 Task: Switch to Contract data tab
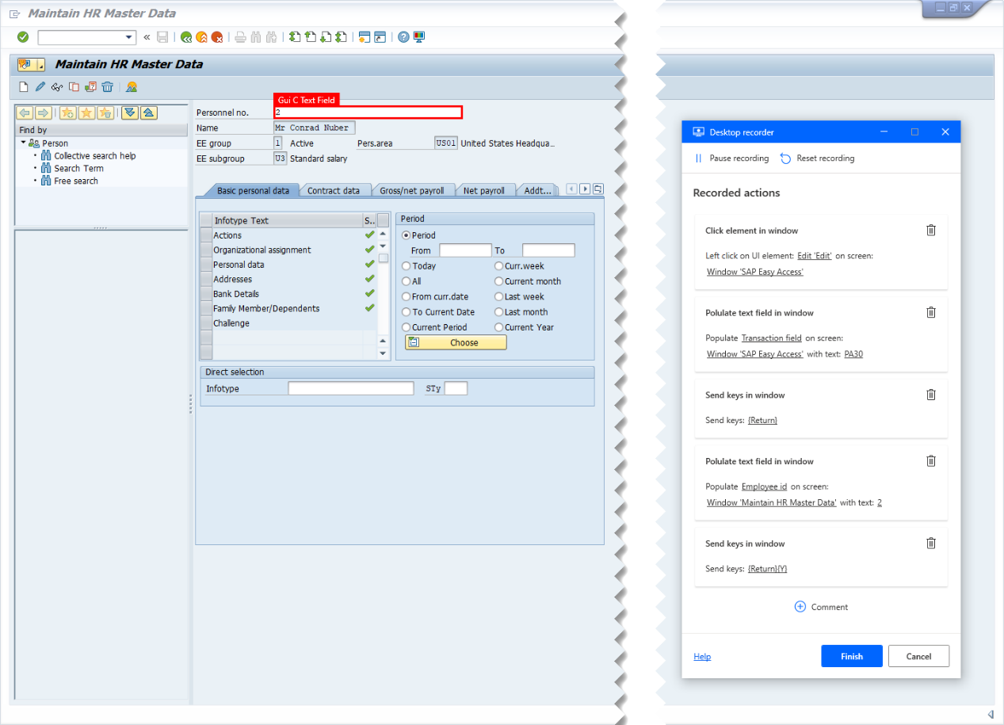click(334, 190)
